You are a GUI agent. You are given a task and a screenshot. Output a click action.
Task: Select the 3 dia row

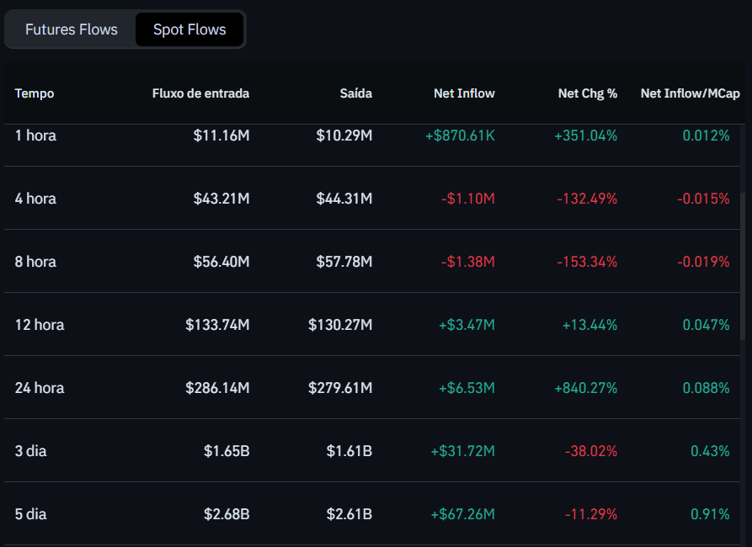[31, 450]
